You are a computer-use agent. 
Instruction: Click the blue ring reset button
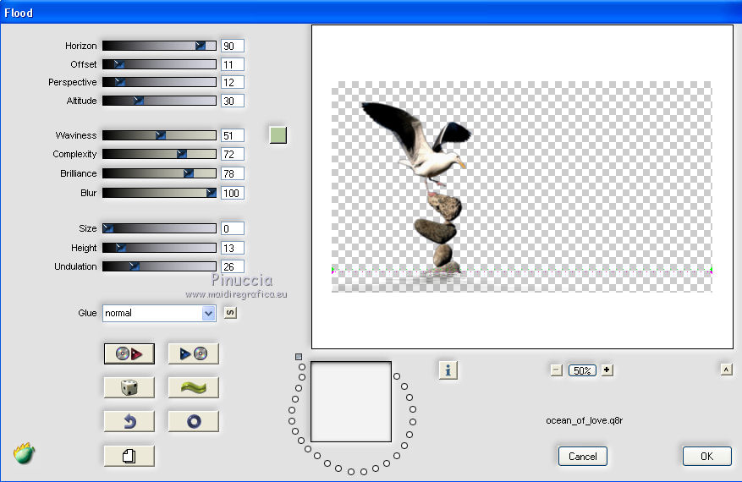[x=193, y=421]
